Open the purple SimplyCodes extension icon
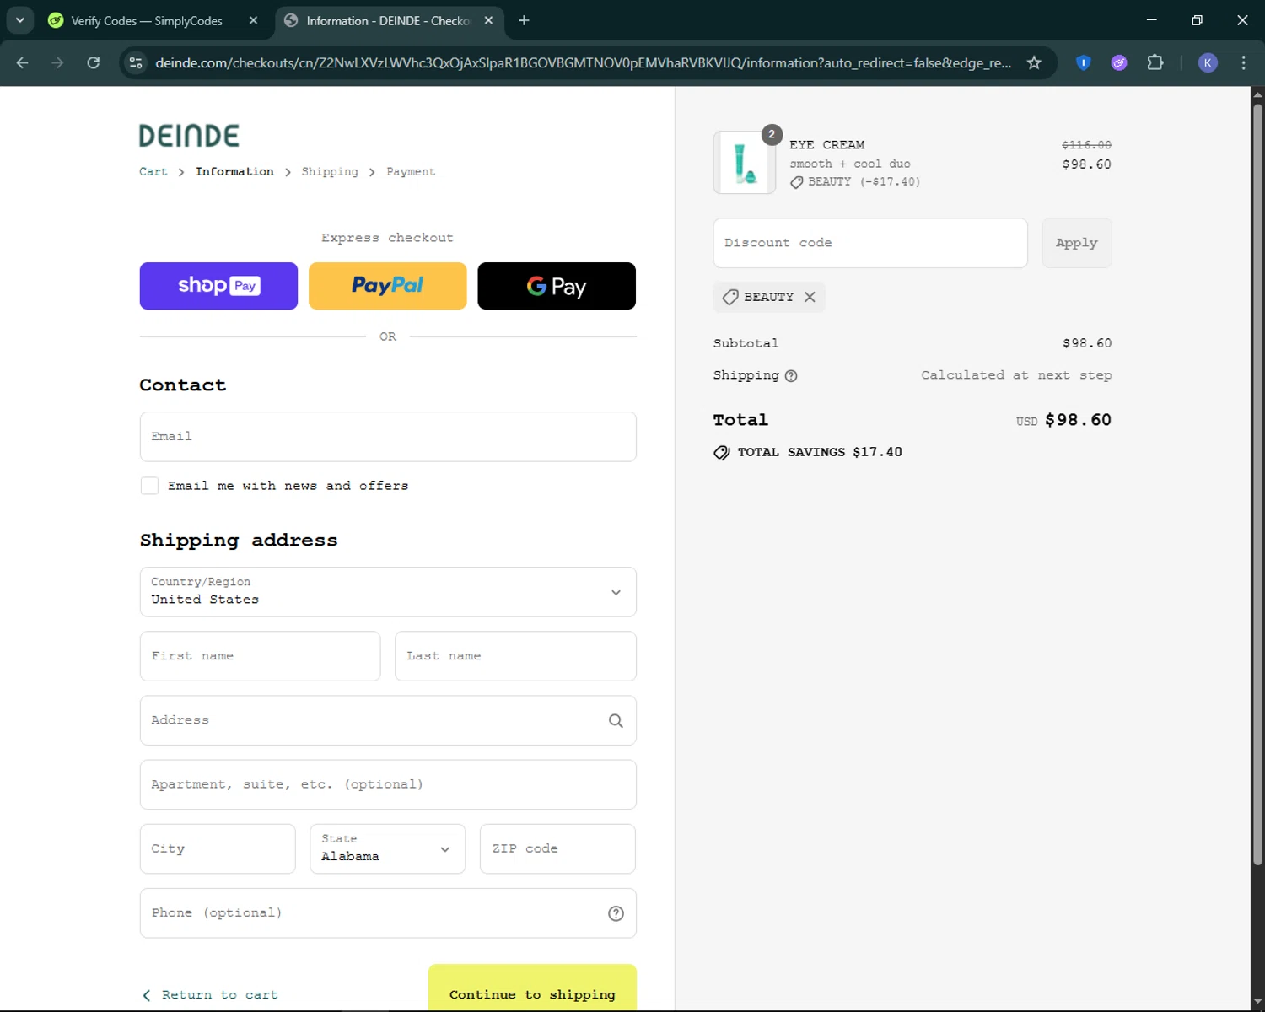Screen dimensions: 1265x1012 pyautogui.click(x=1119, y=62)
